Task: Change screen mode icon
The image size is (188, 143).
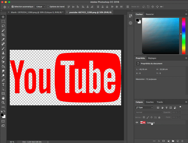Action: click(3, 126)
